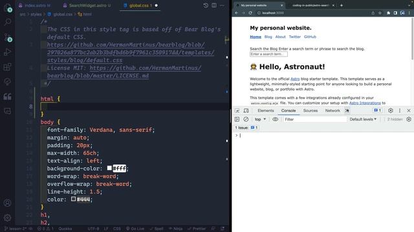This screenshot has height=232, width=414.
Task: Close the My personal website browser tab
Action: pyautogui.click(x=281, y=5)
